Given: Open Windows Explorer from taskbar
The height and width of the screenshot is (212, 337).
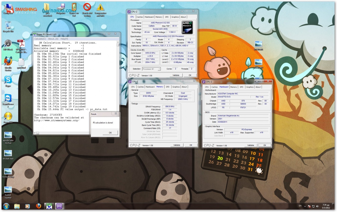Looking at the screenshot, I should 17,206.
